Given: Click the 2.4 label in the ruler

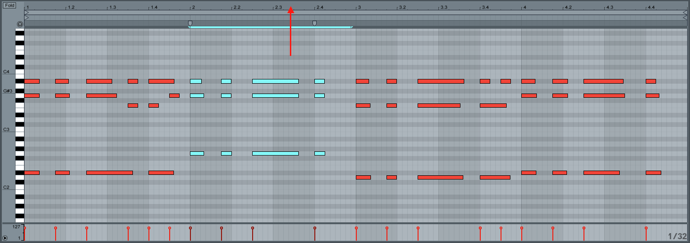Looking at the screenshot, I should tap(320, 8).
